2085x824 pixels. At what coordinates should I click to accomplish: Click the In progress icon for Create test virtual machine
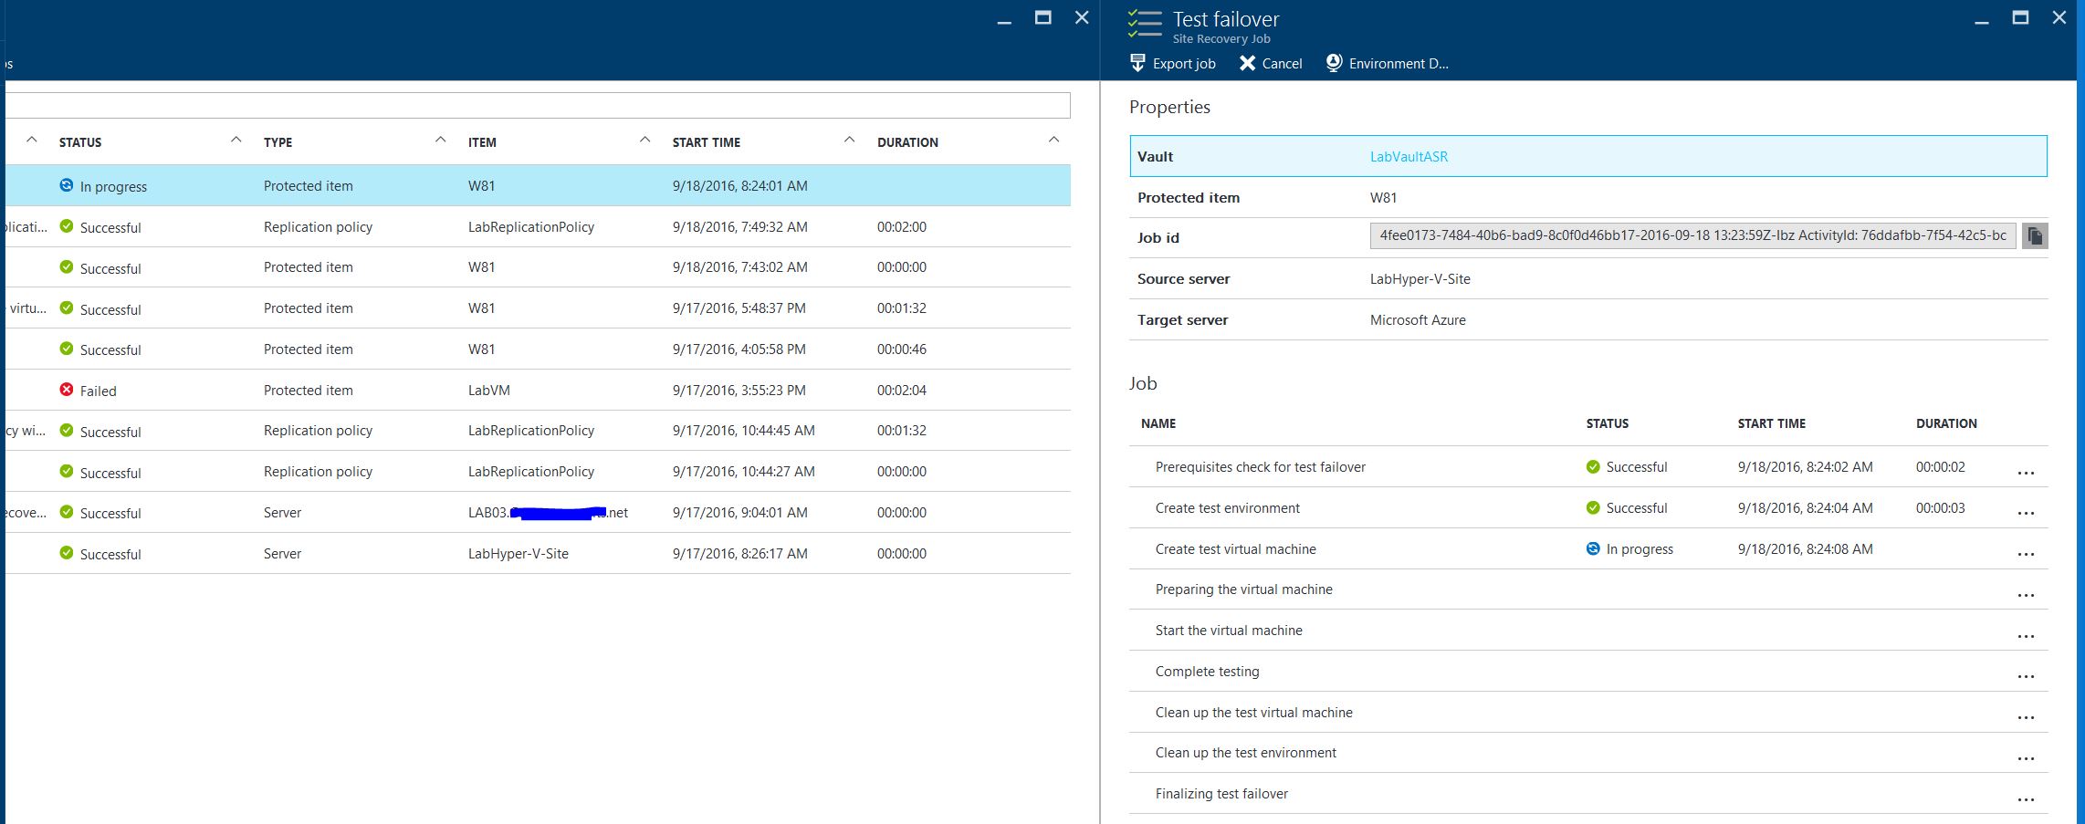[1593, 548]
